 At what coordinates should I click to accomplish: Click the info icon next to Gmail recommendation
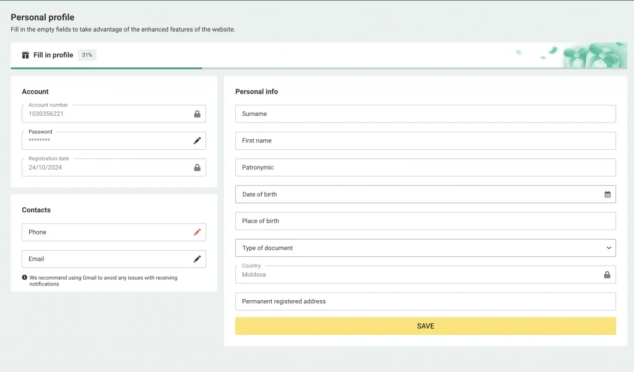[x=25, y=278]
